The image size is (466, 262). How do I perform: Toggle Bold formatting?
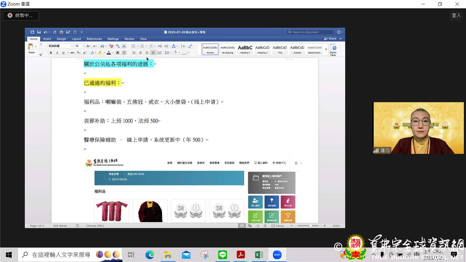51,53
